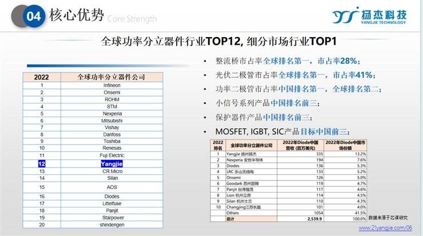Click the Toshiba entry

tap(111, 141)
